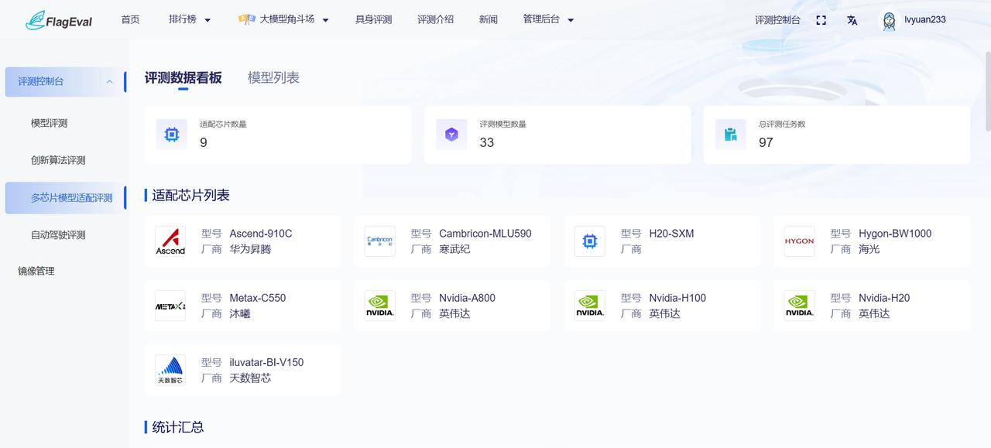Expand the 管理后台 dropdown arrow
This screenshot has height=448, width=991.
coord(571,20)
